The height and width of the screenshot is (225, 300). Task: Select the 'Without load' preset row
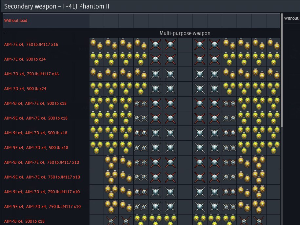pos(141,21)
